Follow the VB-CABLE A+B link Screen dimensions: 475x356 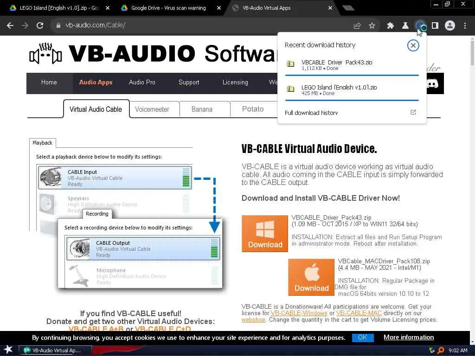click(96, 329)
